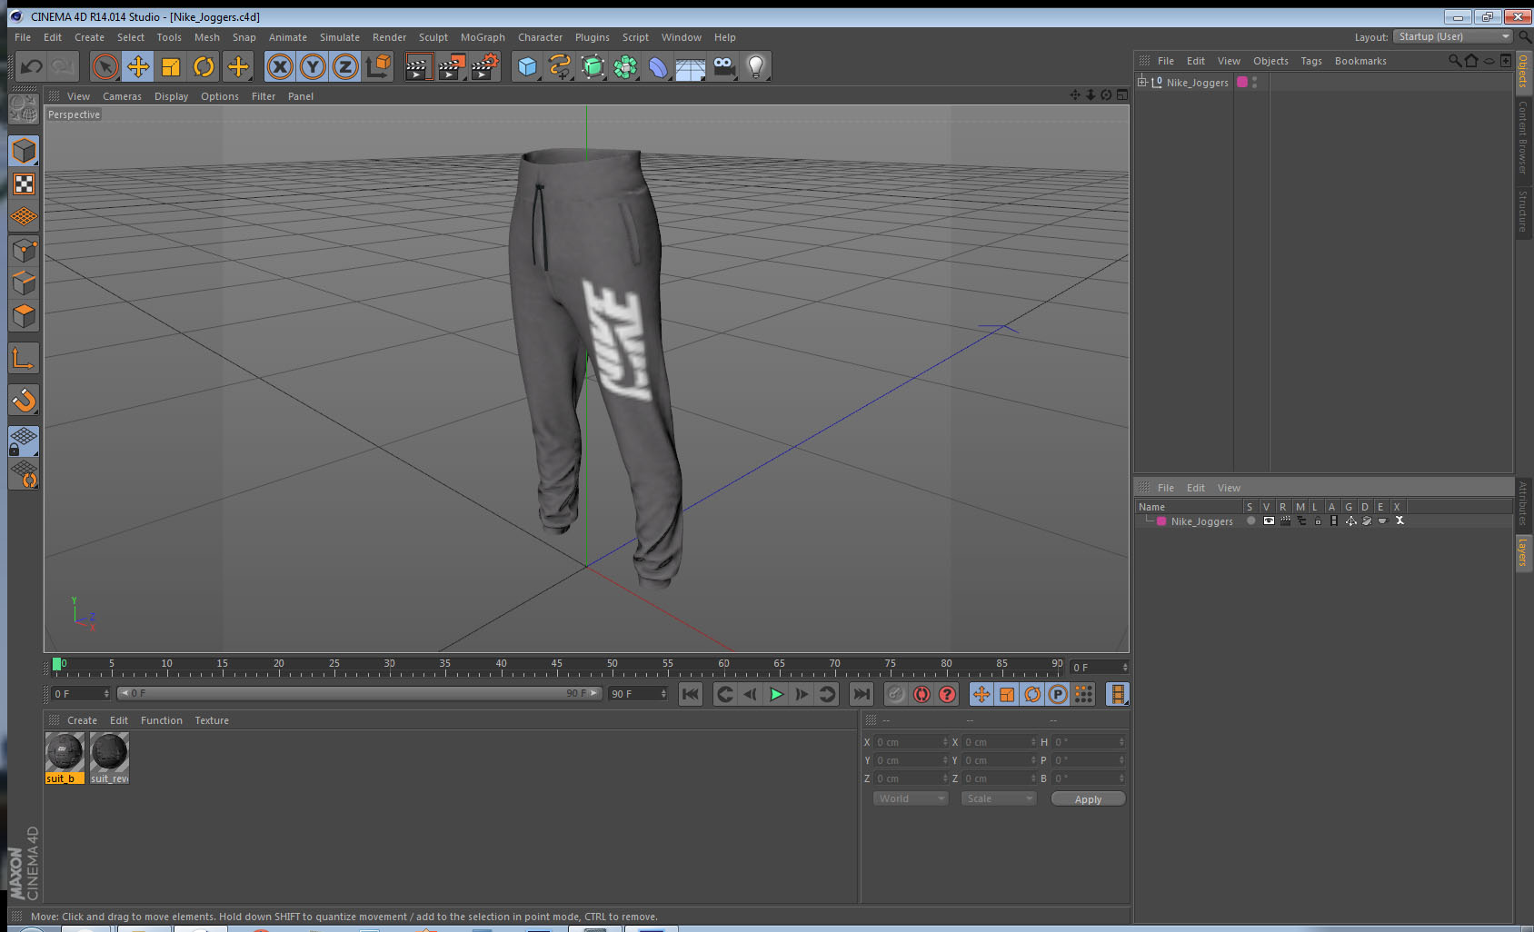Click Apply in coordinates panel

(1088, 798)
